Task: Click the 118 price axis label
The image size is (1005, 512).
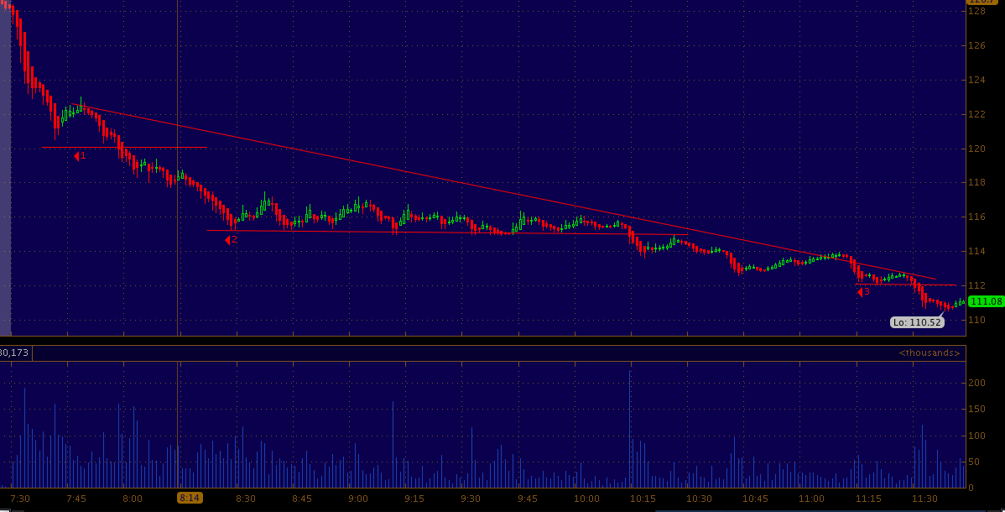Action: point(976,182)
